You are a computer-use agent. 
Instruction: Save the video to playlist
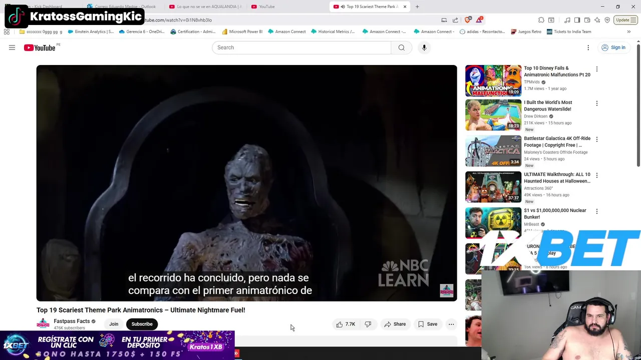click(428, 324)
